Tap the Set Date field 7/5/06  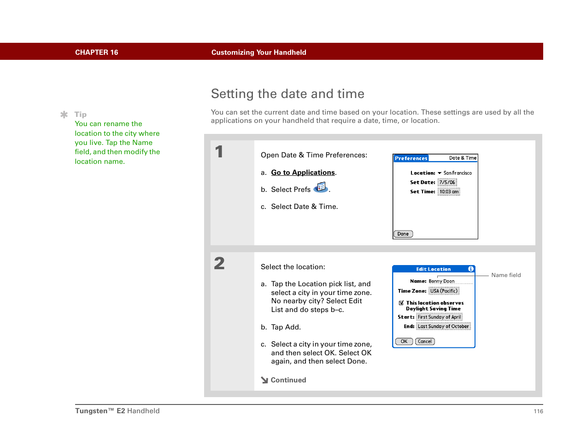pos(447,182)
